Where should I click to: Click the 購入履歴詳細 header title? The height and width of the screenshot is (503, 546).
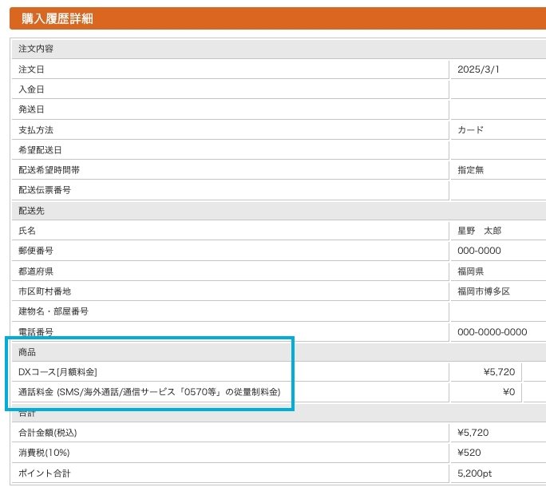pos(57,18)
